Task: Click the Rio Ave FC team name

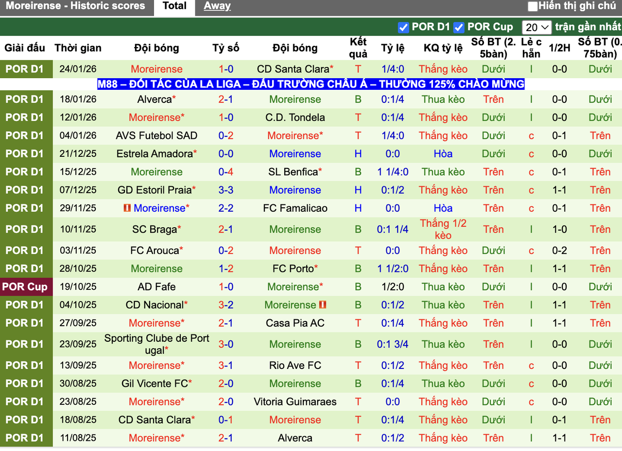Action: click(x=295, y=365)
